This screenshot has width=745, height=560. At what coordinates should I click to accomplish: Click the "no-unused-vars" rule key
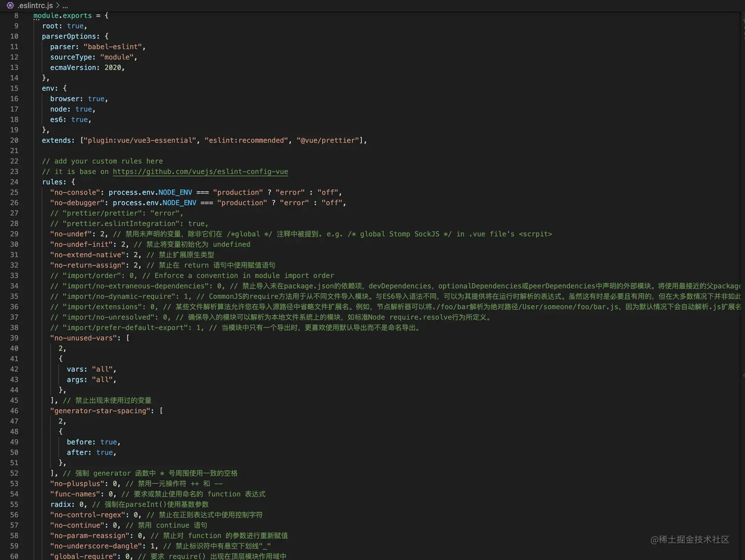pos(83,338)
